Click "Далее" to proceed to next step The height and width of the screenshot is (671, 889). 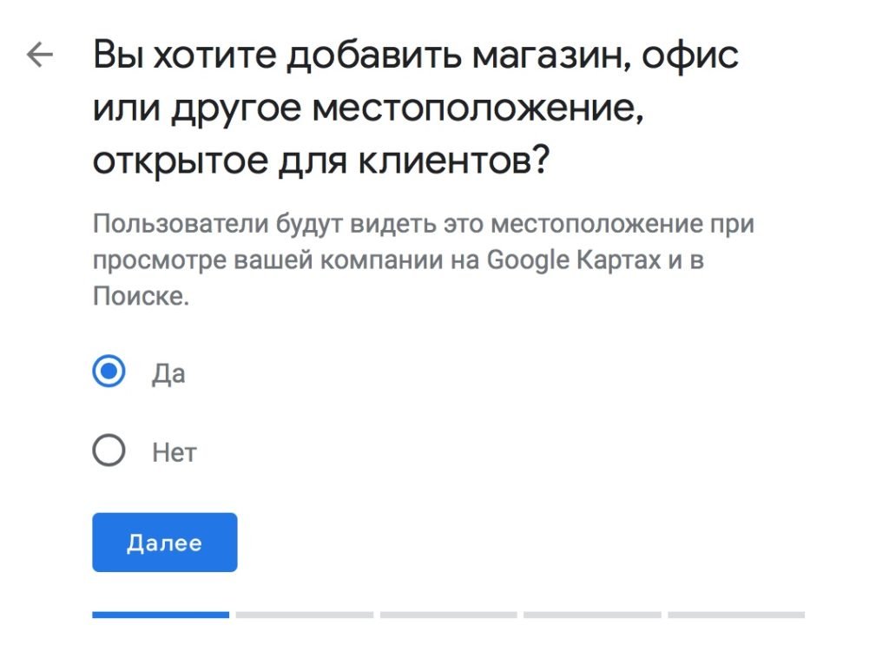[x=164, y=543]
